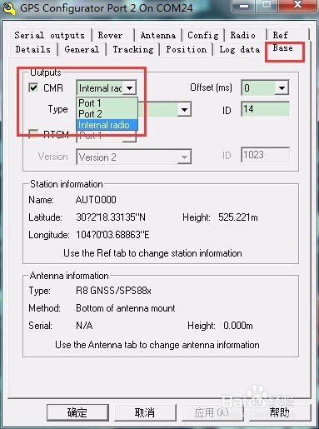Click antenna height 0.000m

238,326
